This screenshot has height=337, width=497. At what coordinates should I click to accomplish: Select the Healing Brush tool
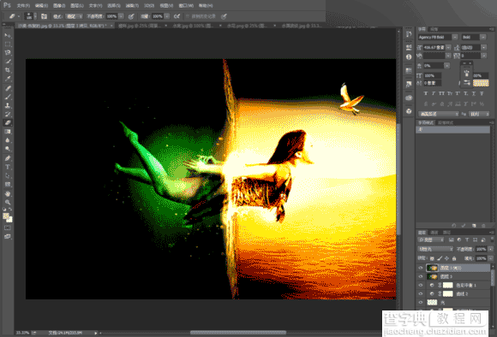coord(8,88)
